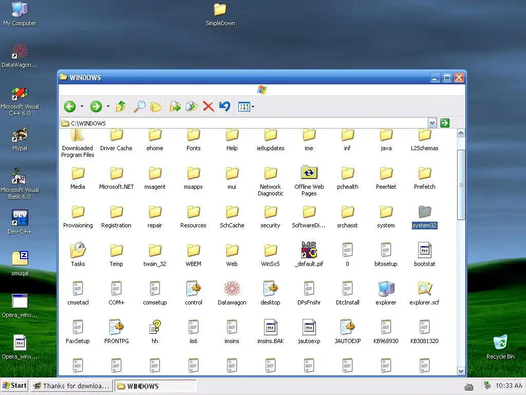Click the Windows flag throbber logo
Image resolution: width=526 pixels, height=395 pixels.
click(x=262, y=90)
